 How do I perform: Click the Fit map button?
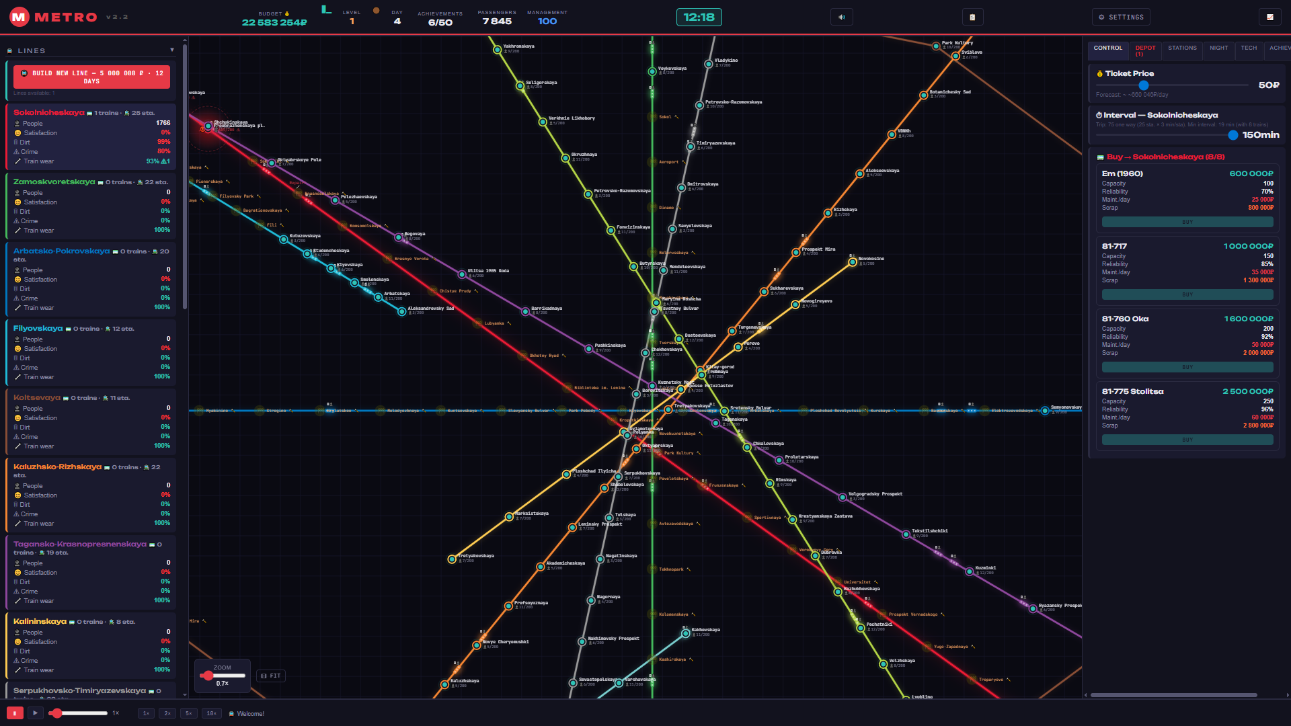pyautogui.click(x=271, y=676)
